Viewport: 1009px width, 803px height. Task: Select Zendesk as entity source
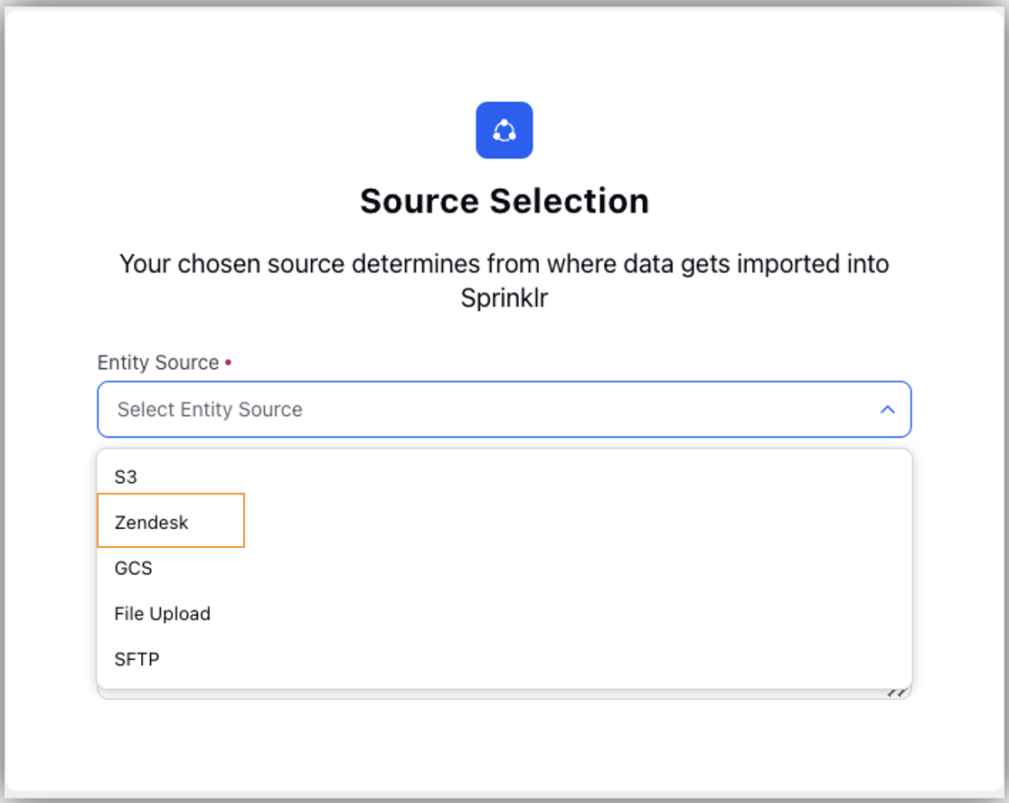click(x=504, y=522)
